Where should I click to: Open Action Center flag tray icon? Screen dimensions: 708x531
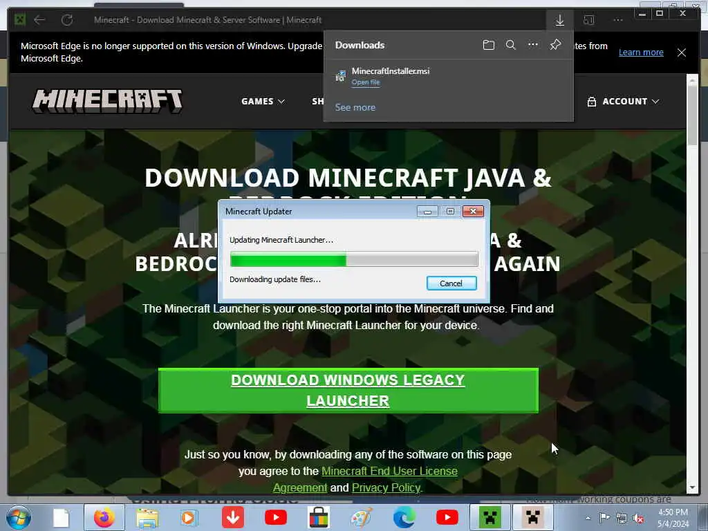pyautogui.click(x=604, y=517)
